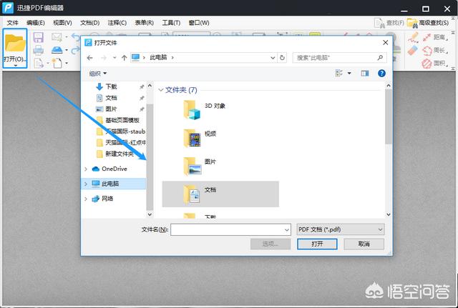Click the Back arrow in file dialog
This screenshot has width=458, height=308.
pos(92,57)
